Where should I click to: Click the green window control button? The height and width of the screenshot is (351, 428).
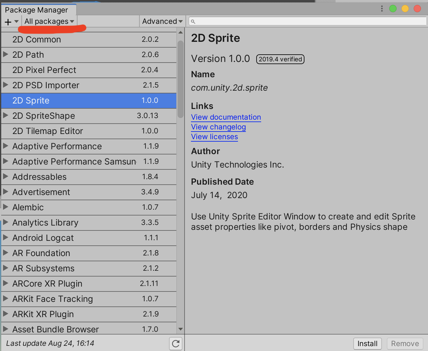[x=393, y=9]
